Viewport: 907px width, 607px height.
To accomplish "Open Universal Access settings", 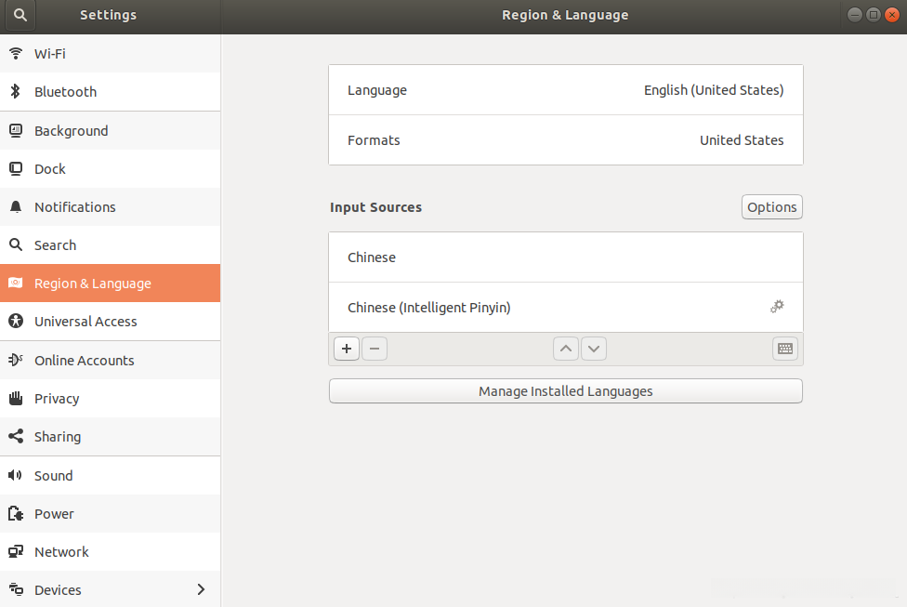I will pyautogui.click(x=85, y=322).
